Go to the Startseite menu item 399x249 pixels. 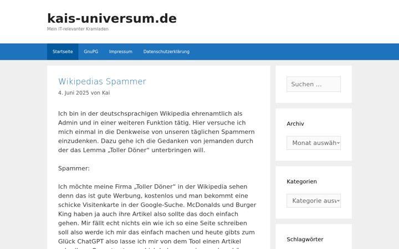(x=63, y=51)
